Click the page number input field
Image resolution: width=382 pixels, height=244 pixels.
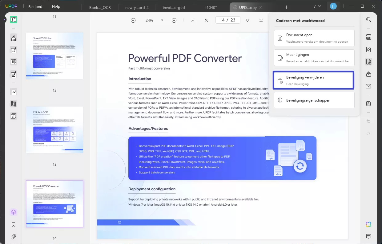tap(227, 20)
